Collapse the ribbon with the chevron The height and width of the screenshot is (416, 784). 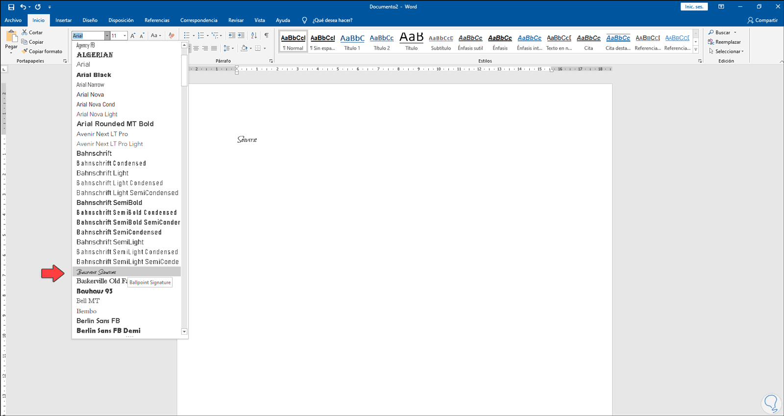point(781,61)
